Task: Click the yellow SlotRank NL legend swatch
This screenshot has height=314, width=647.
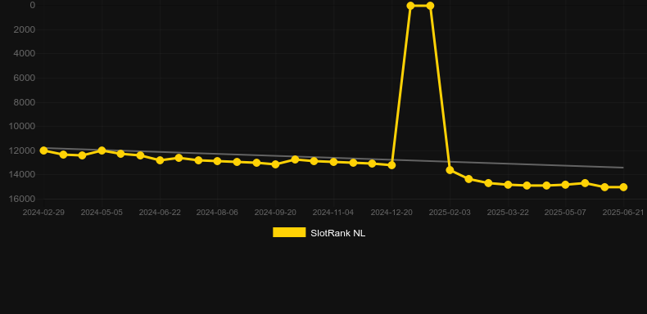Action: (x=289, y=232)
